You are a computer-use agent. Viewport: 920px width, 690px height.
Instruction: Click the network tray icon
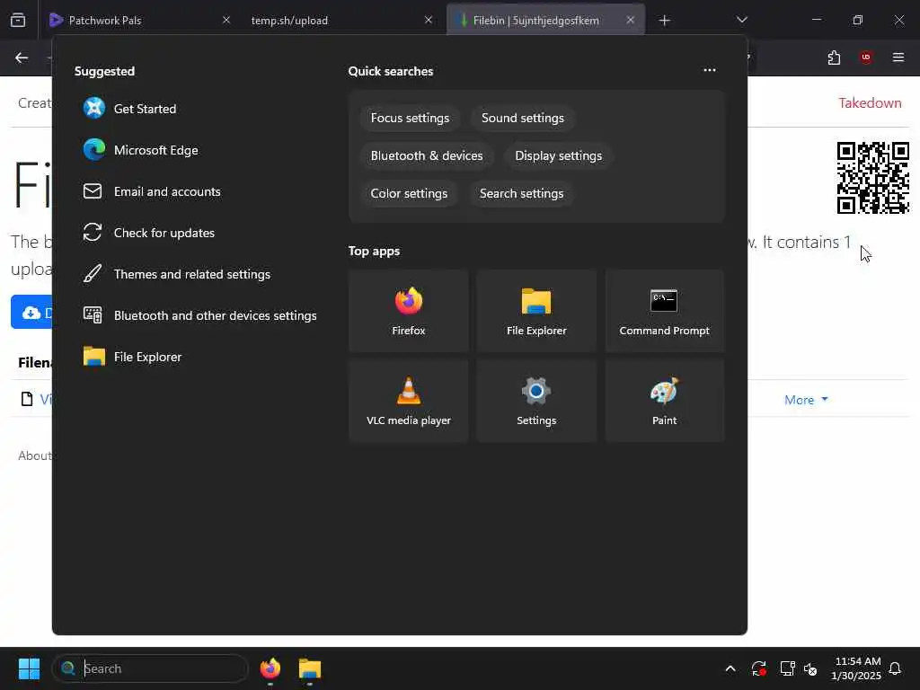coord(787,668)
